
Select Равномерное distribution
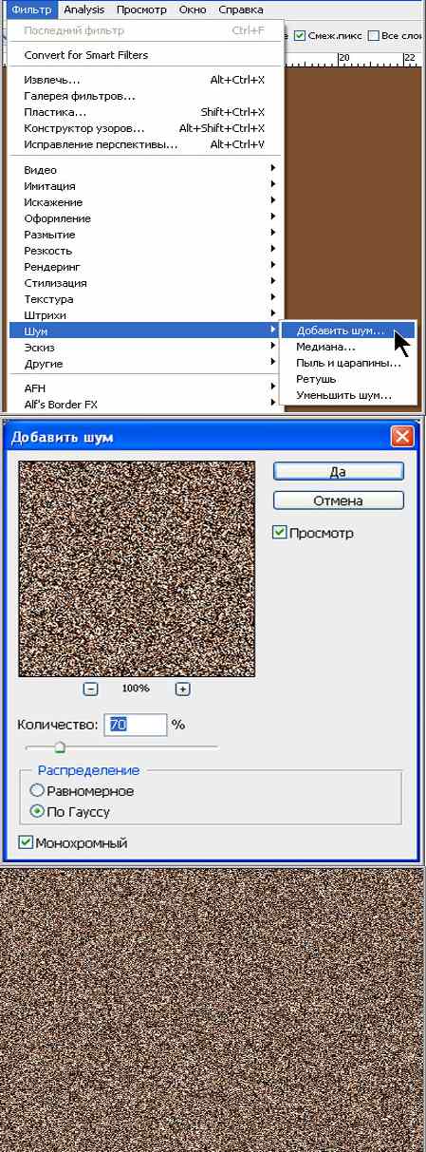pyautogui.click(x=37, y=790)
